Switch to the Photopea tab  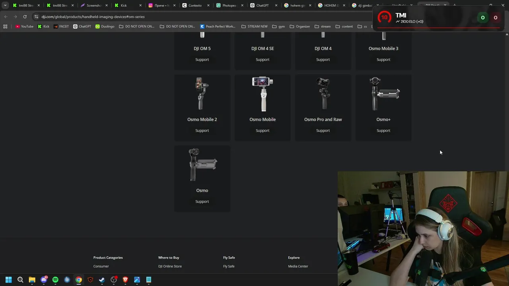pos(229,6)
